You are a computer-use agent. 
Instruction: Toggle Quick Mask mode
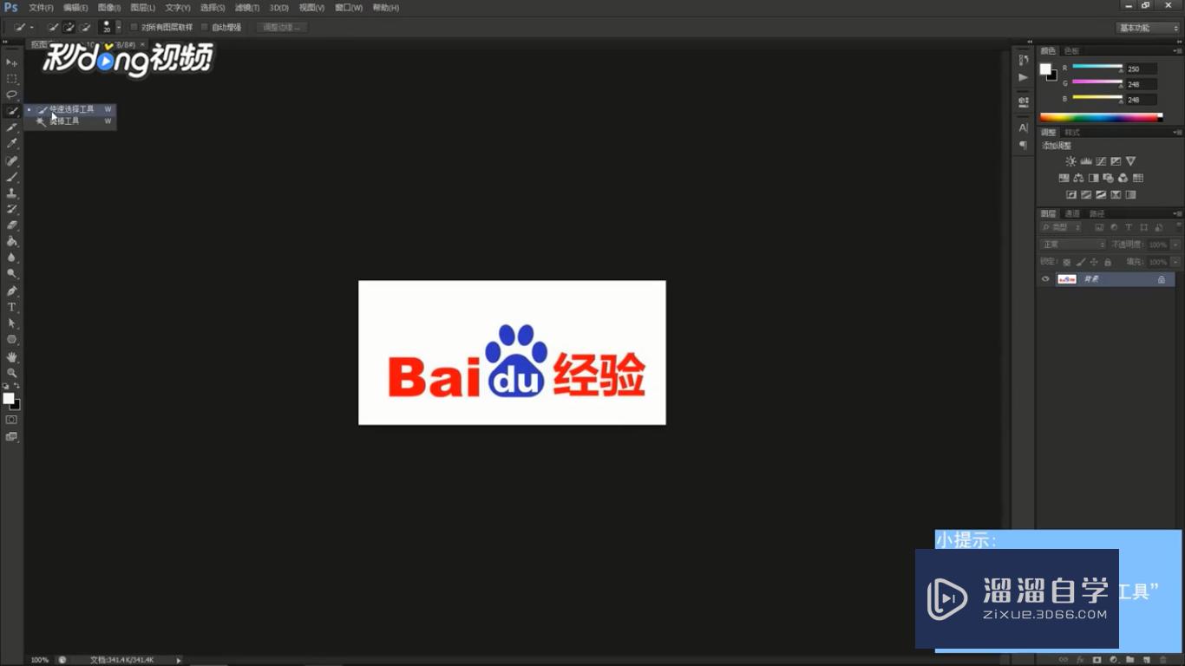pyautogui.click(x=11, y=420)
